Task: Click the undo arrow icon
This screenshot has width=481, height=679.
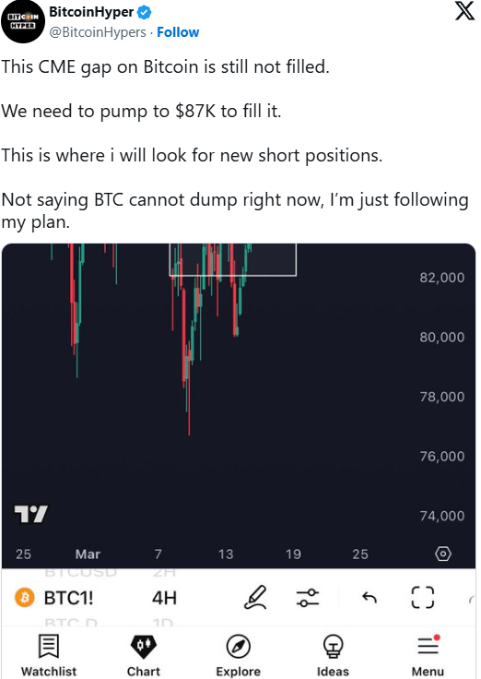Action: click(370, 598)
